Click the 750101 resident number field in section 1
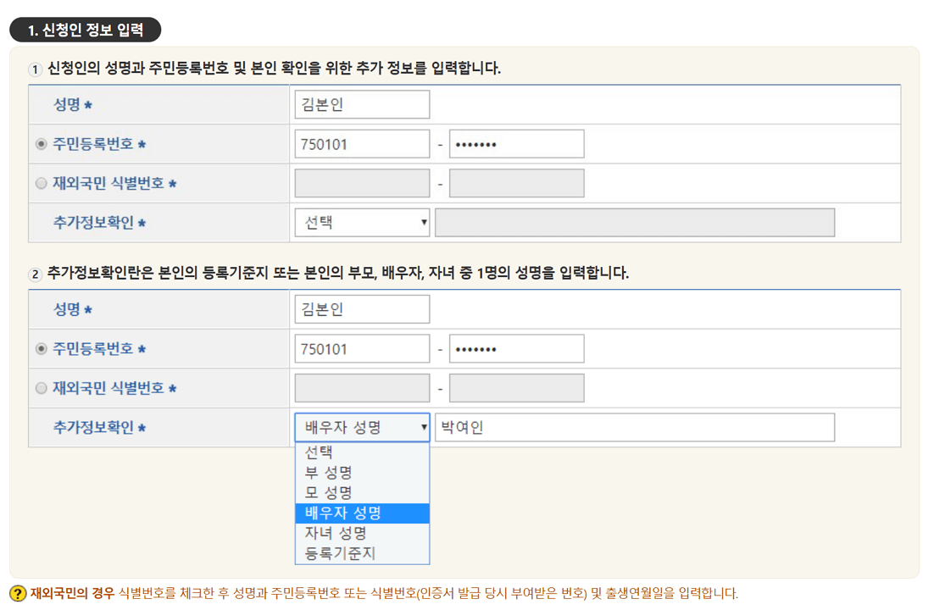 pyautogui.click(x=362, y=143)
